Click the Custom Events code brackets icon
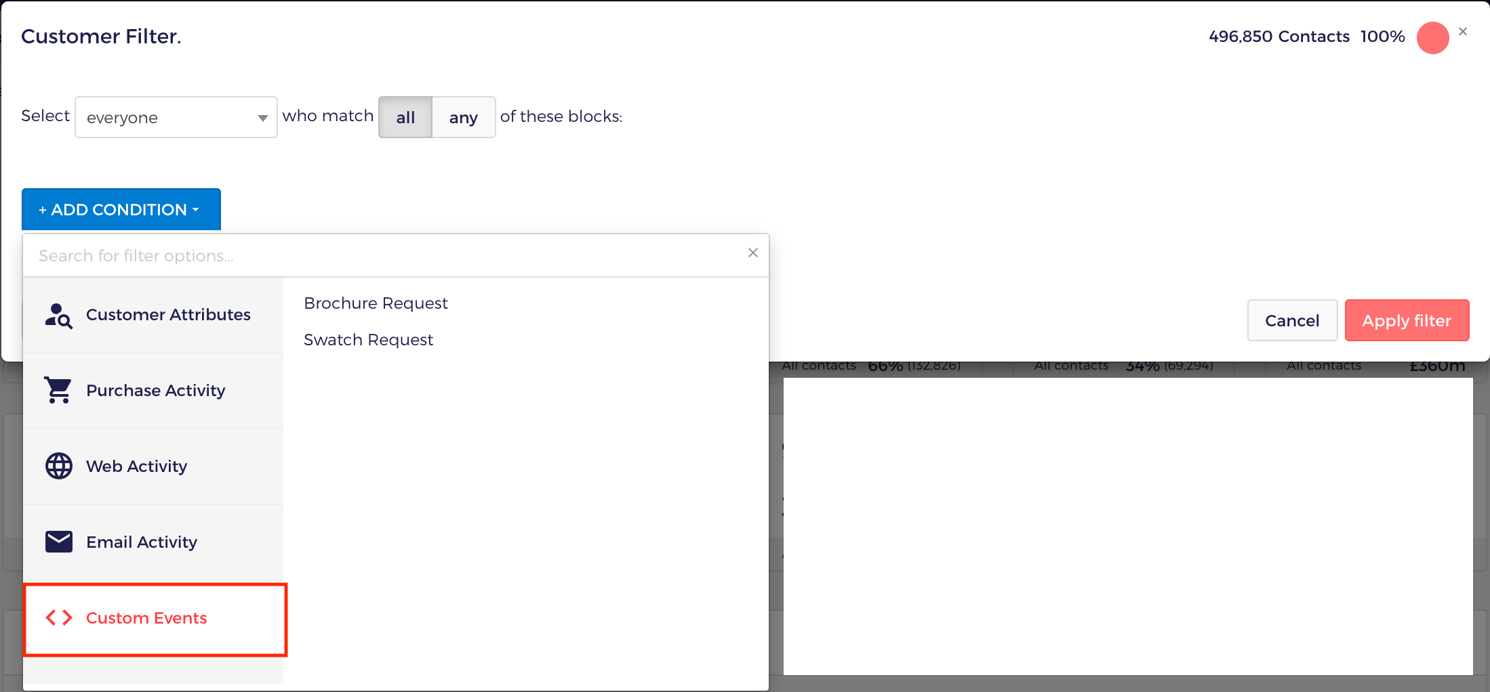1490x692 pixels. point(59,618)
